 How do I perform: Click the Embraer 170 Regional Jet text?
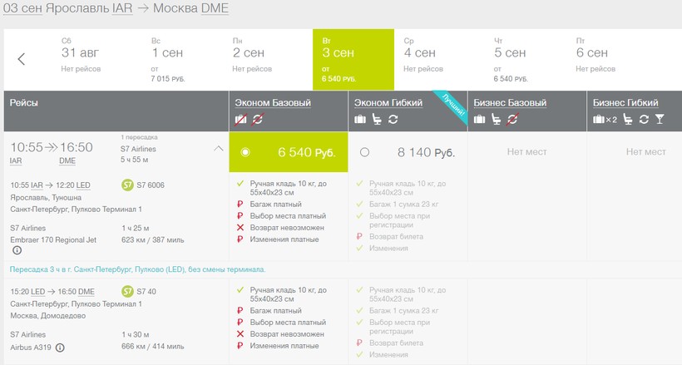[53, 239]
